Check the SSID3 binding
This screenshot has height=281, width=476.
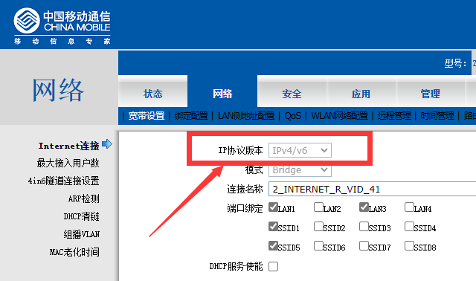click(364, 227)
